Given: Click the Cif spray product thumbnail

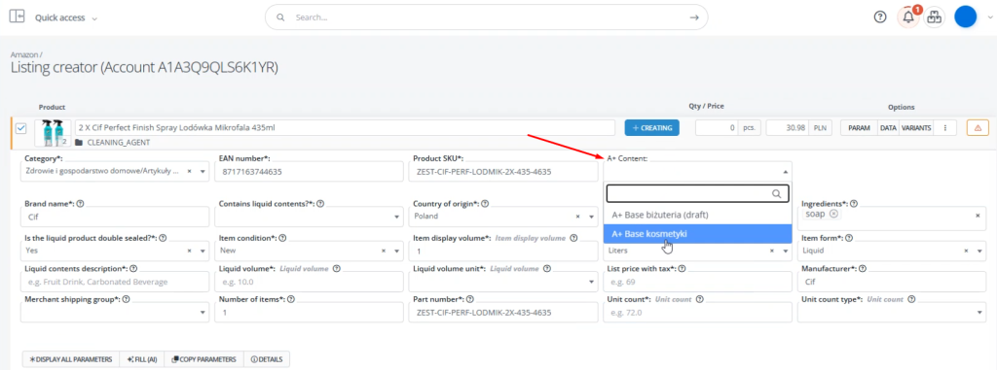Looking at the screenshot, I should tap(54, 133).
